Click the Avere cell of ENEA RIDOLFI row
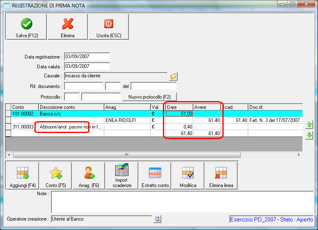This screenshot has height=230, width=318. click(x=207, y=120)
